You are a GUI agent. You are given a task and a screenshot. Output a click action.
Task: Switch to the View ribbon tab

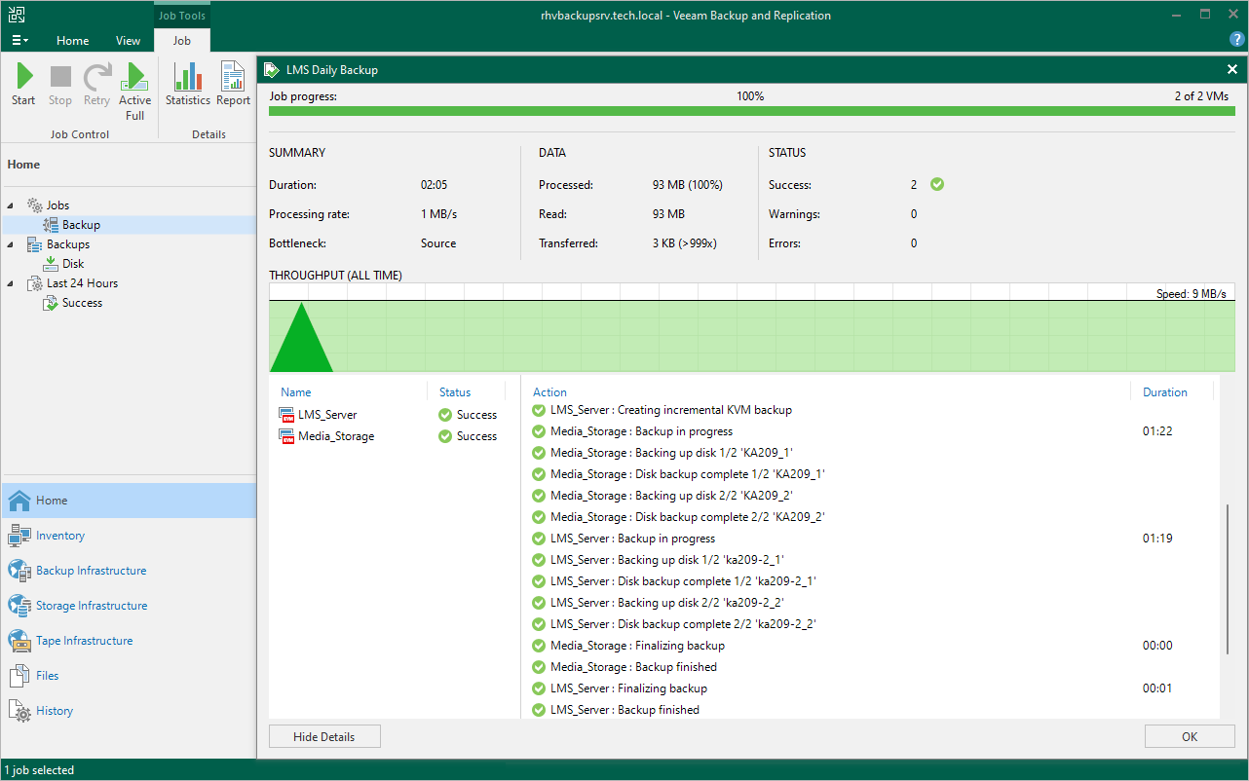[128, 41]
